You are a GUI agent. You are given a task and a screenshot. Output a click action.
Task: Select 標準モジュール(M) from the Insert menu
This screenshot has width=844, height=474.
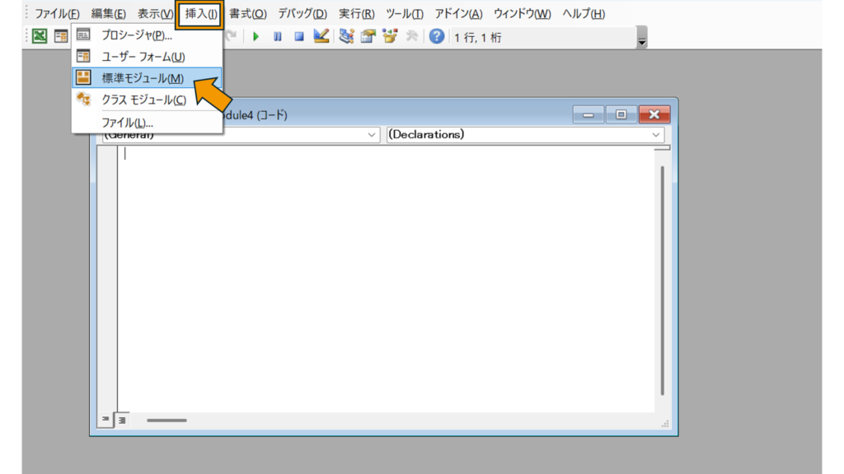click(x=143, y=78)
